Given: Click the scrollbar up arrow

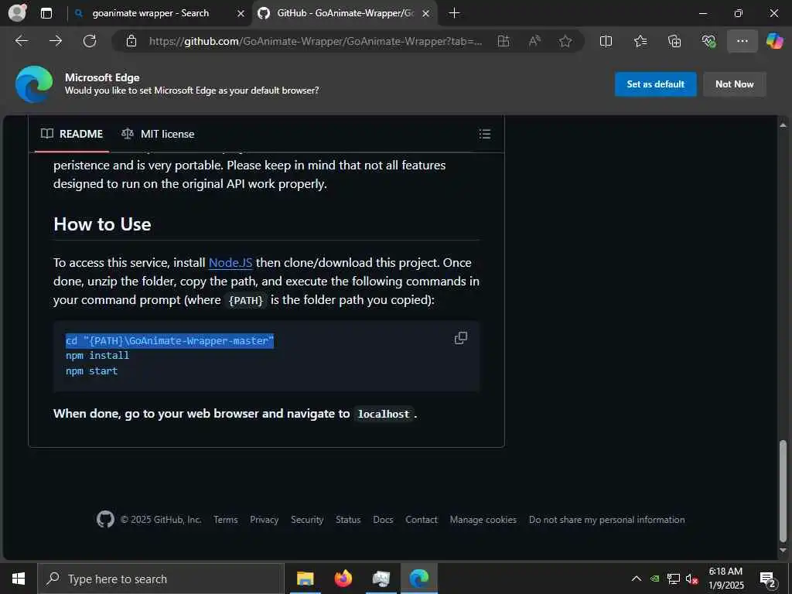Looking at the screenshot, I should 783,125.
